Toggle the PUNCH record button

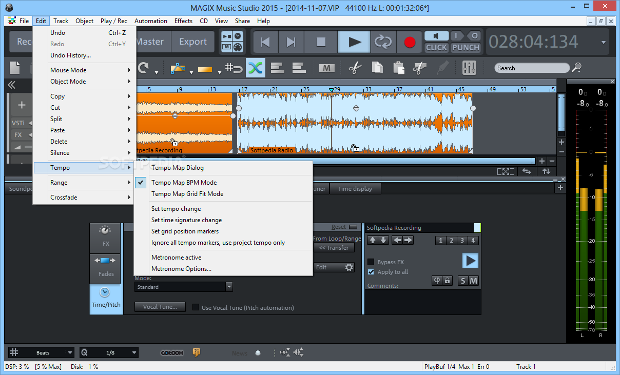(x=466, y=47)
